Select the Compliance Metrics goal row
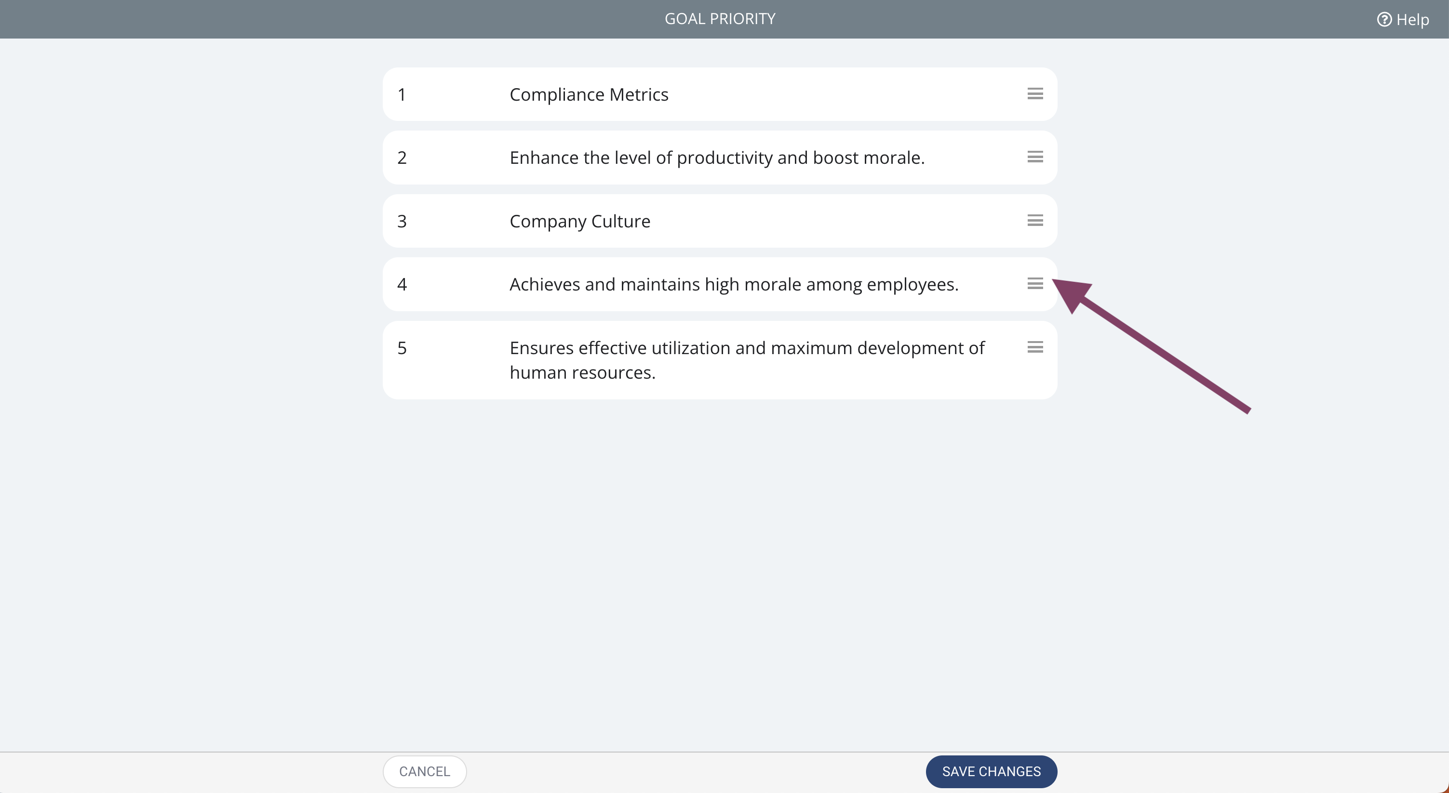 click(x=720, y=94)
